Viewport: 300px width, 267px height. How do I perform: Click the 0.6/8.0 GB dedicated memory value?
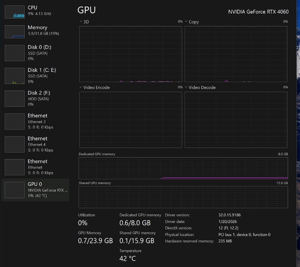(135, 223)
